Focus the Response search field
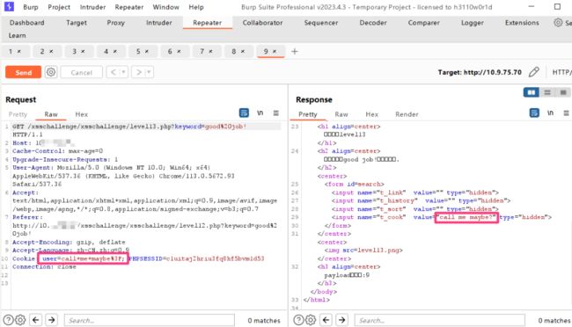The image size is (572, 327). 440,320
